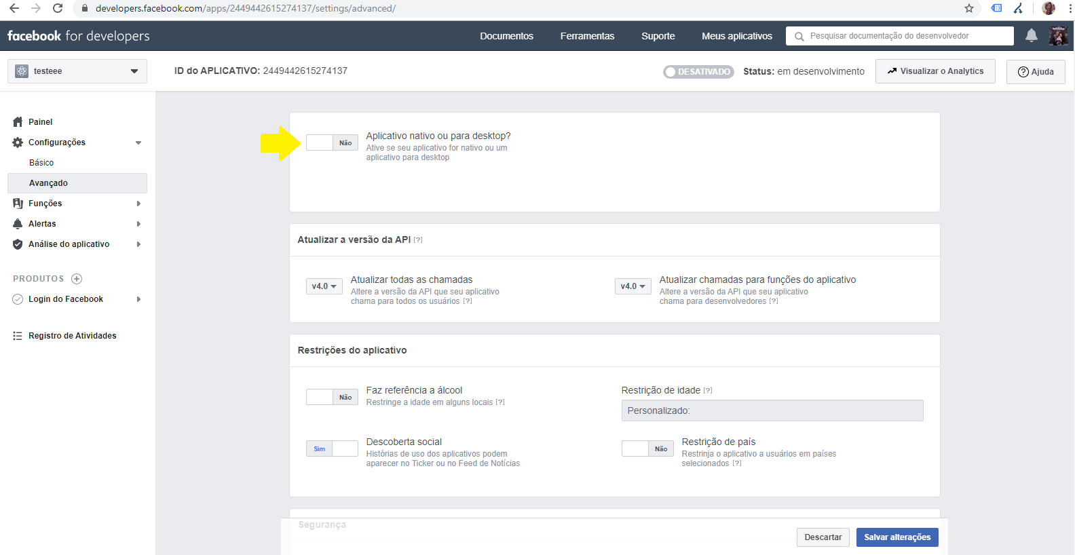Open the testeee app selector dropdown

point(77,71)
